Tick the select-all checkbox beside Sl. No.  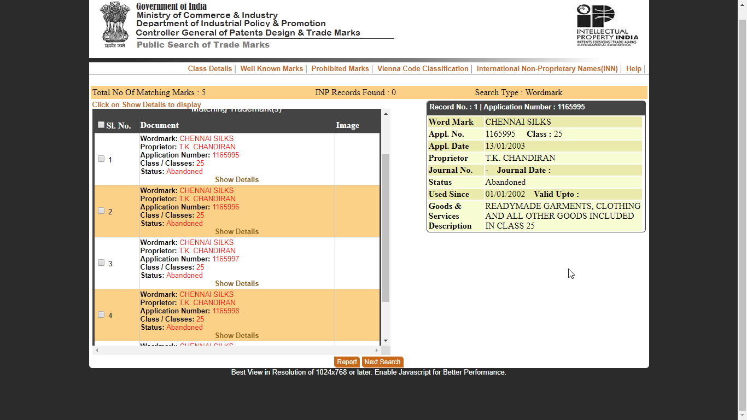pyautogui.click(x=101, y=125)
